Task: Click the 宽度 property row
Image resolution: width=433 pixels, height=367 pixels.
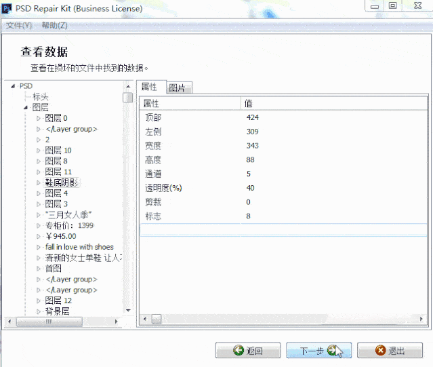Action: 283,146
